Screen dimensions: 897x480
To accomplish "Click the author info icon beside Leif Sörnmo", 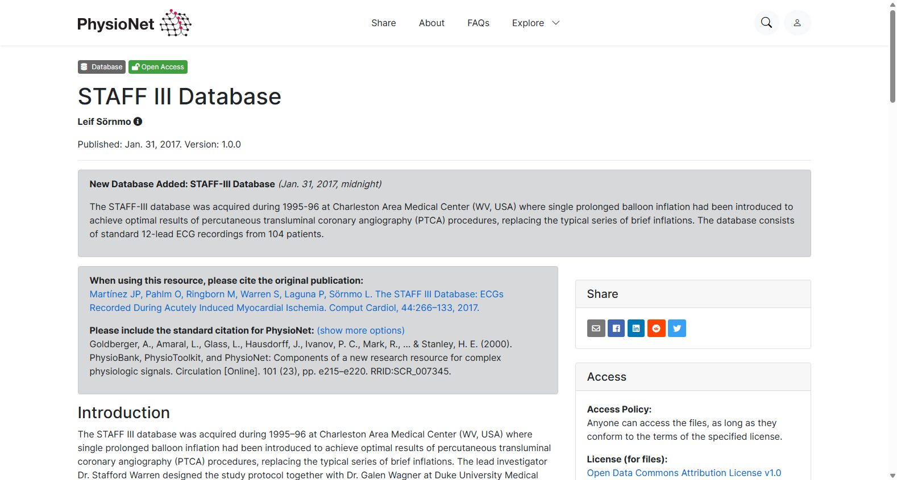I will point(138,121).
